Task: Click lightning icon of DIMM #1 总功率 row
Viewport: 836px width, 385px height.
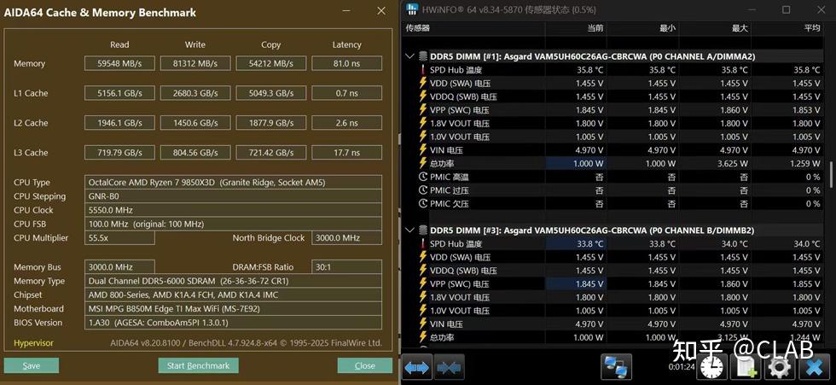Action: tap(423, 163)
